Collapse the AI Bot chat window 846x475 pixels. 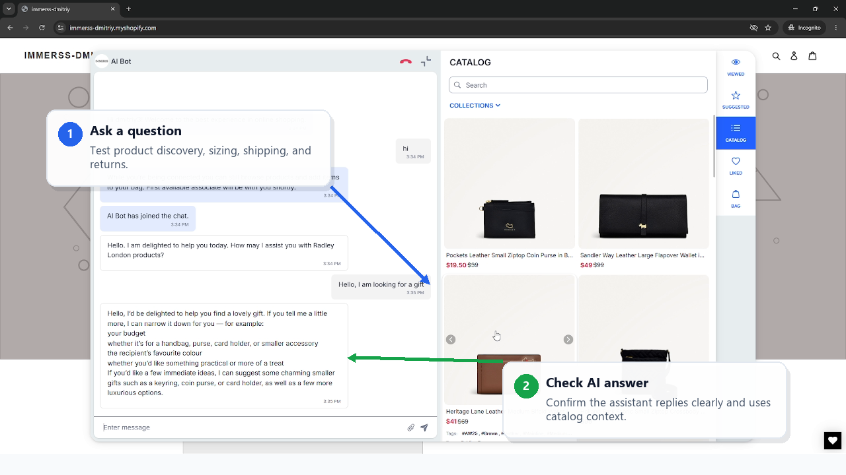pos(426,61)
